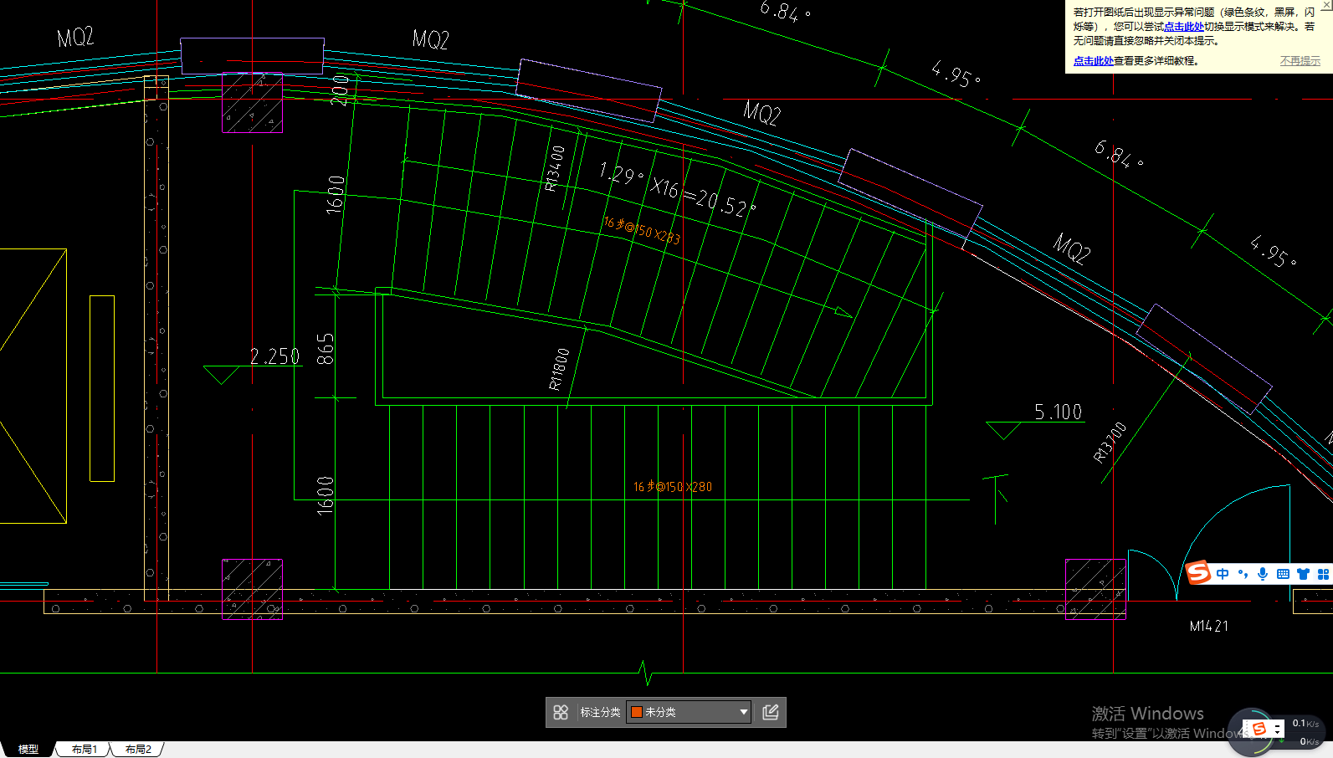Select the 2.250 elevation label
The image size is (1333, 758).
click(274, 356)
